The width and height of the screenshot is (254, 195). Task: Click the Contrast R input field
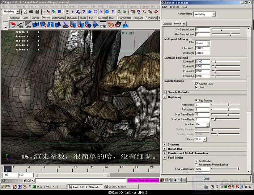[203, 62]
